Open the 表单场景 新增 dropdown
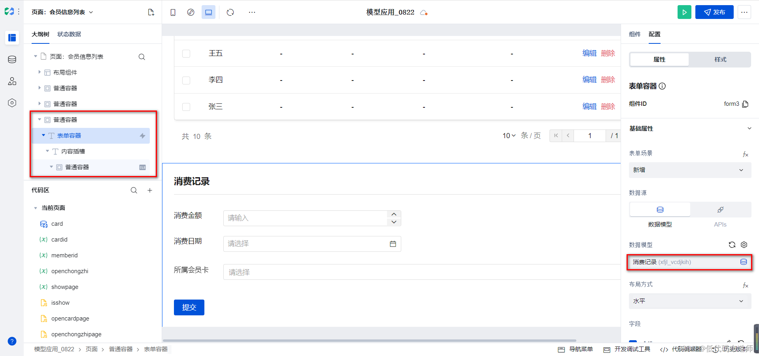Screen dimensions: 759x356 (690, 170)
